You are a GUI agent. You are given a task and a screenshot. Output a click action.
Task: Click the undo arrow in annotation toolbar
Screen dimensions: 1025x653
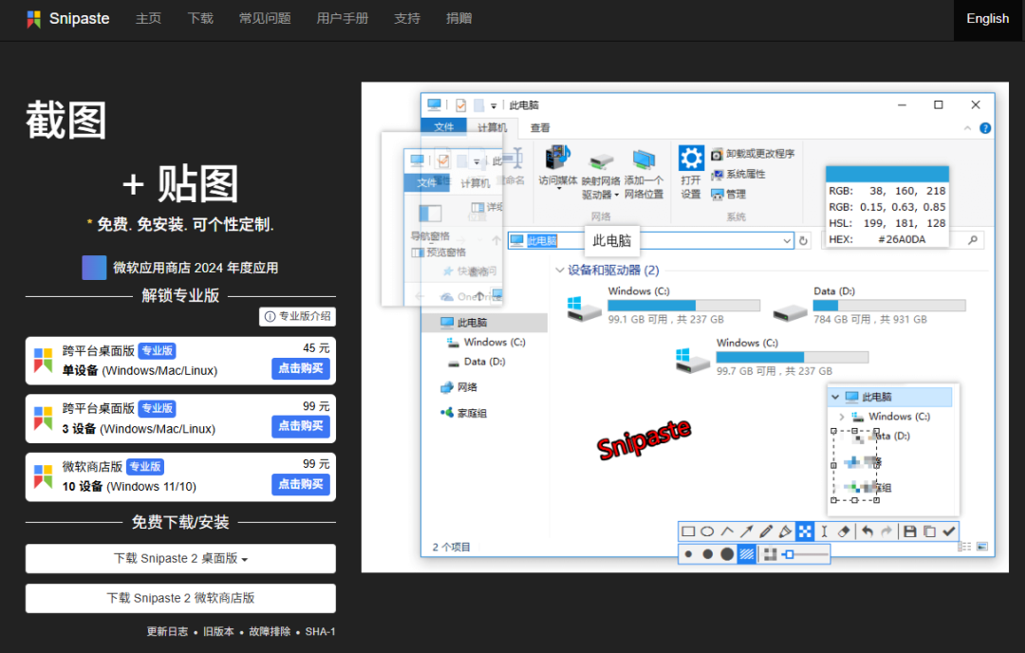click(x=867, y=532)
